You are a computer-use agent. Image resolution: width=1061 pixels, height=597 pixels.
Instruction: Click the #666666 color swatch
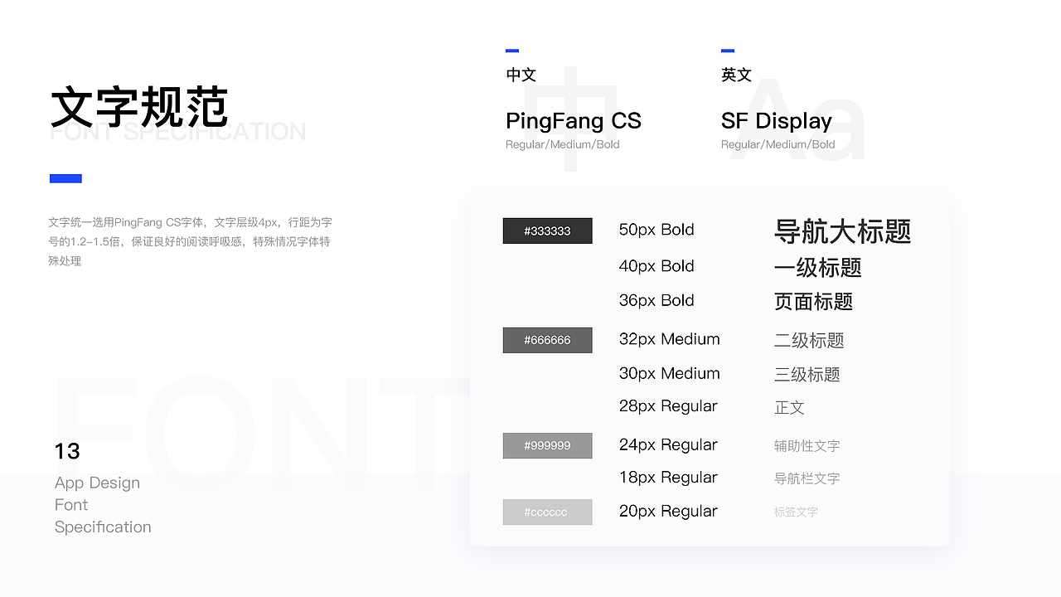point(547,340)
